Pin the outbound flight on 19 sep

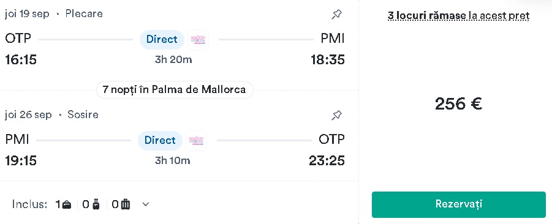336,15
